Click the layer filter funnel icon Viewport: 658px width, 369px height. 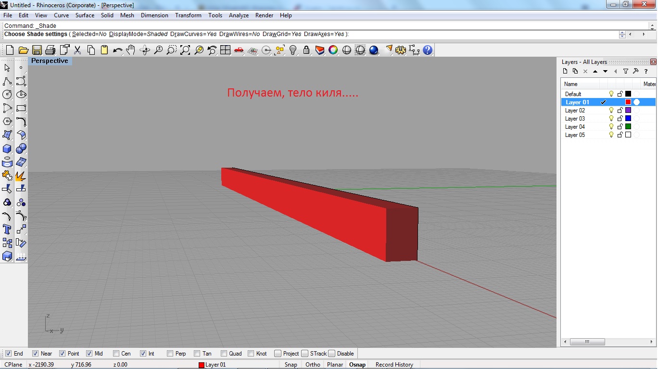(625, 71)
